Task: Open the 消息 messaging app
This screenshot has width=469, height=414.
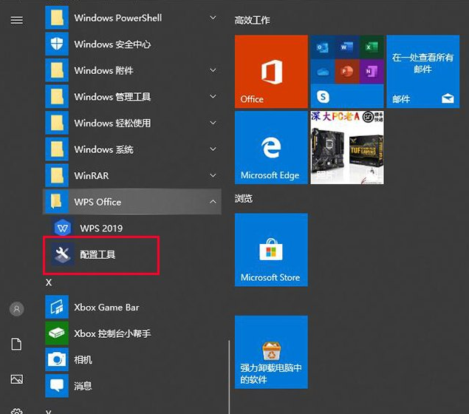Action: pyautogui.click(x=83, y=385)
